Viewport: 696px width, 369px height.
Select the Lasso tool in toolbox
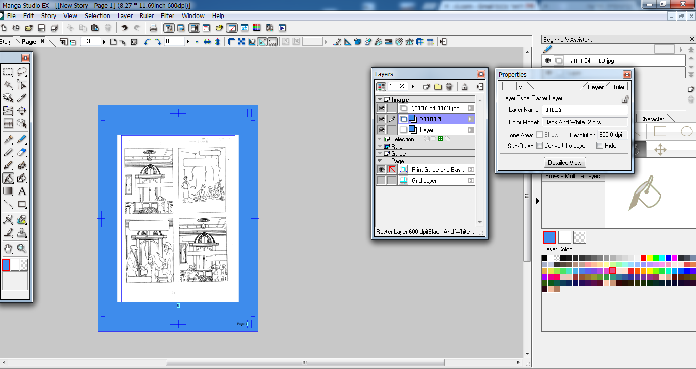[x=21, y=72]
